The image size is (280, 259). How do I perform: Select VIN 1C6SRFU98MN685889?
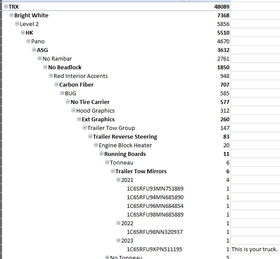tap(155, 214)
